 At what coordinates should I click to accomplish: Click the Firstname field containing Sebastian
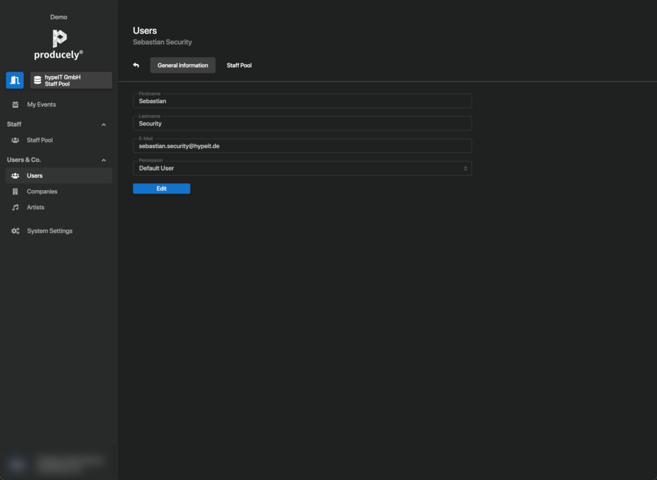(302, 101)
